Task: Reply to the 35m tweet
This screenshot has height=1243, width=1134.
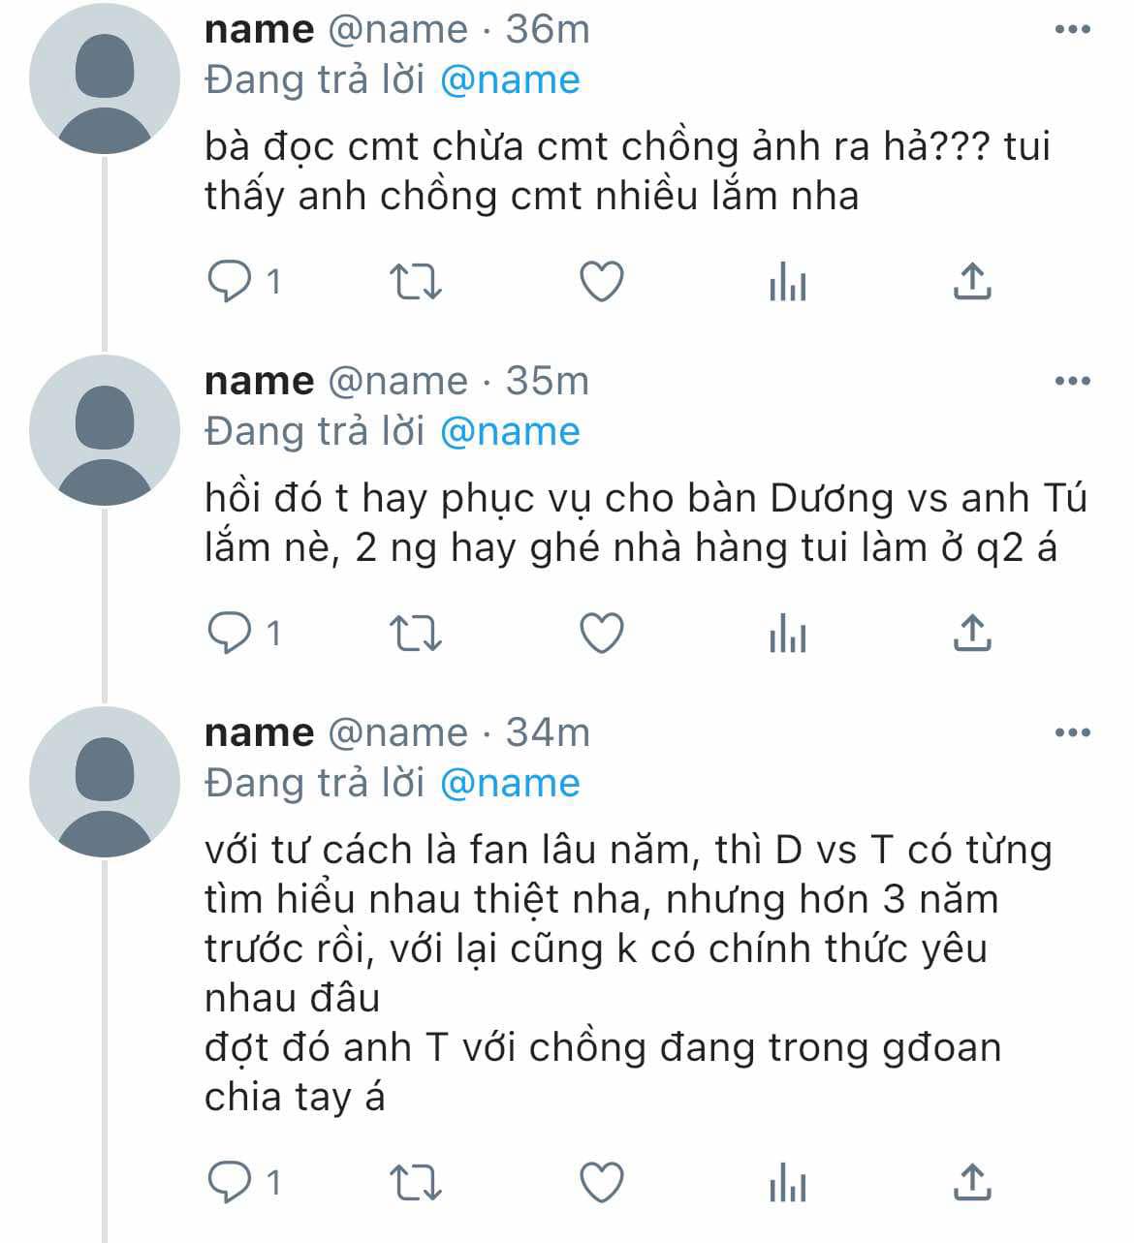Action: tap(231, 634)
